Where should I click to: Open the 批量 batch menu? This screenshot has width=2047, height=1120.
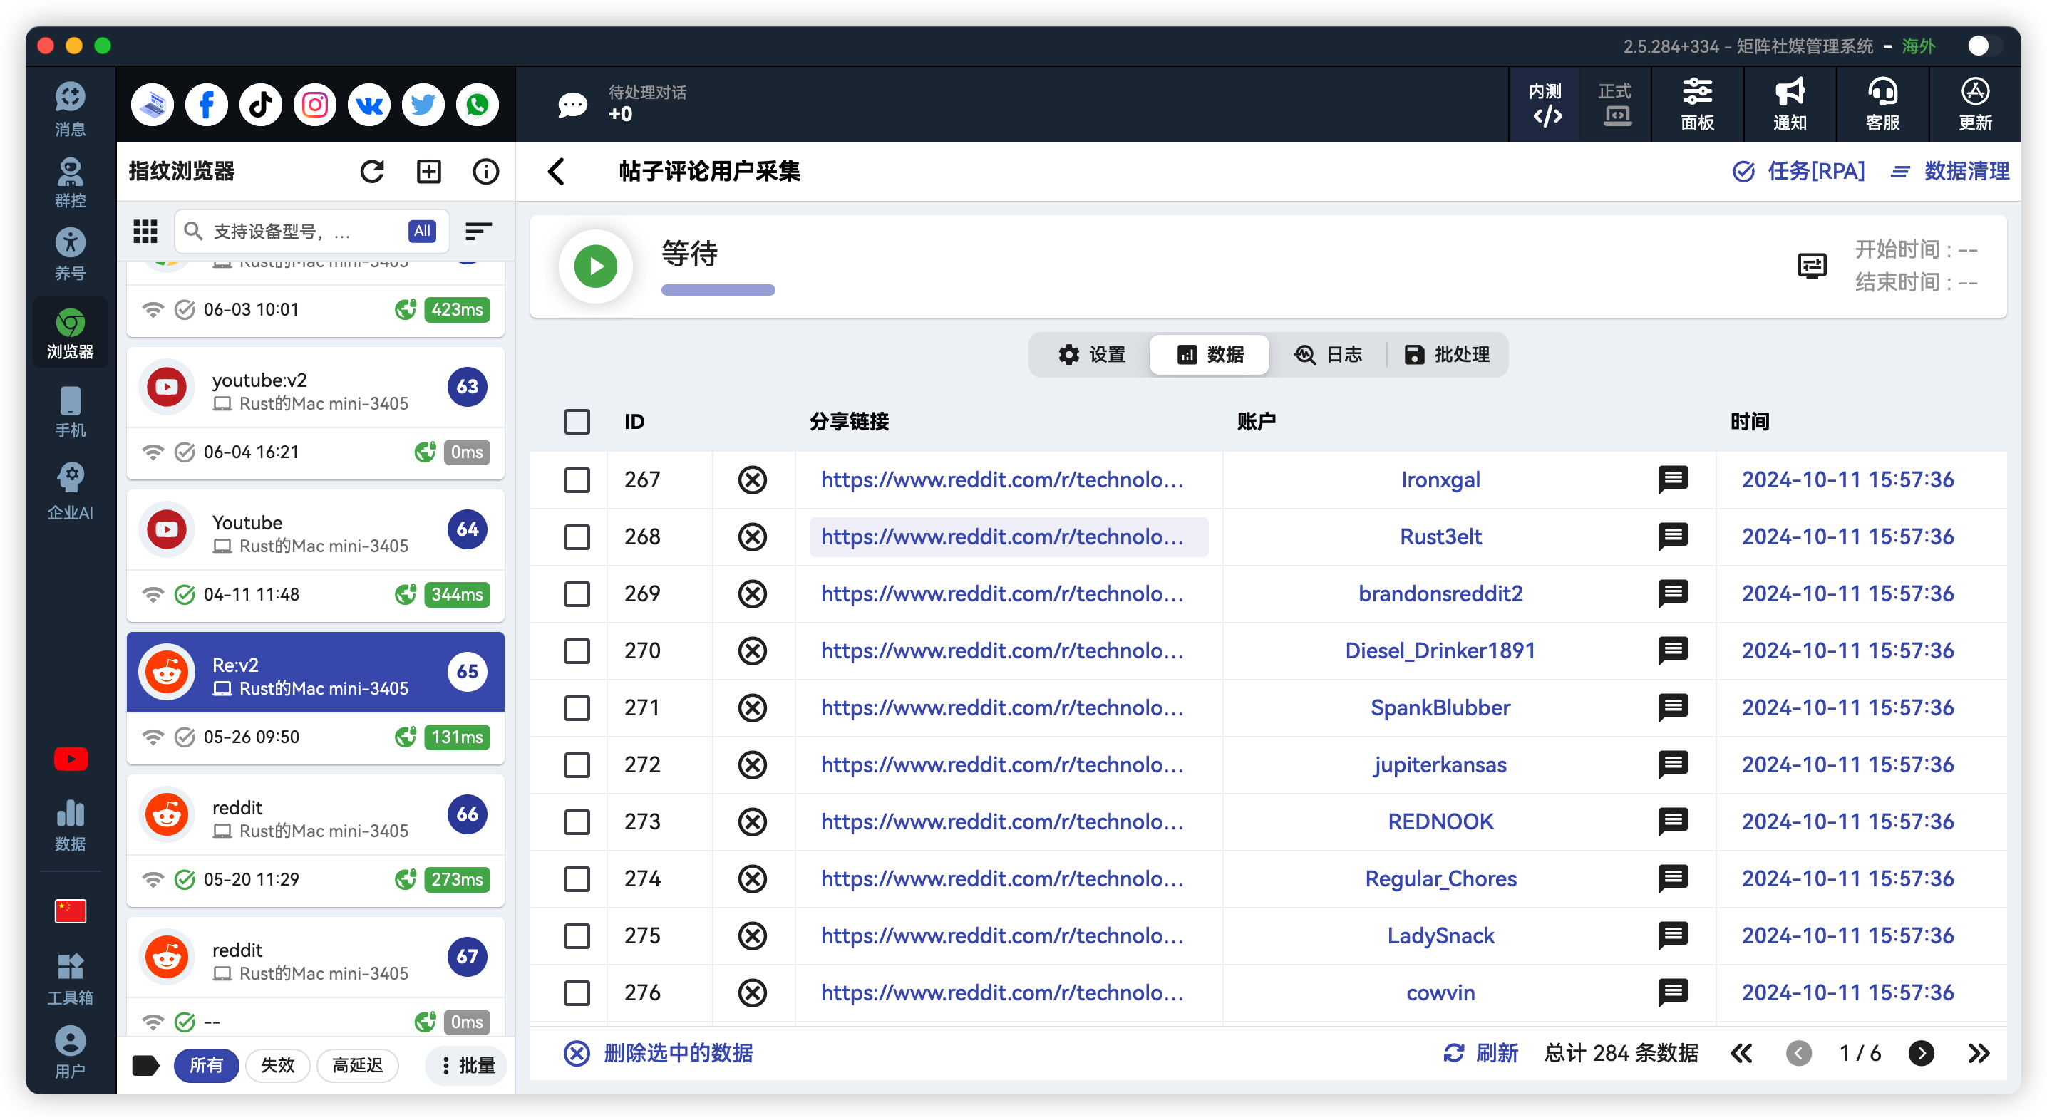pyautogui.click(x=469, y=1065)
